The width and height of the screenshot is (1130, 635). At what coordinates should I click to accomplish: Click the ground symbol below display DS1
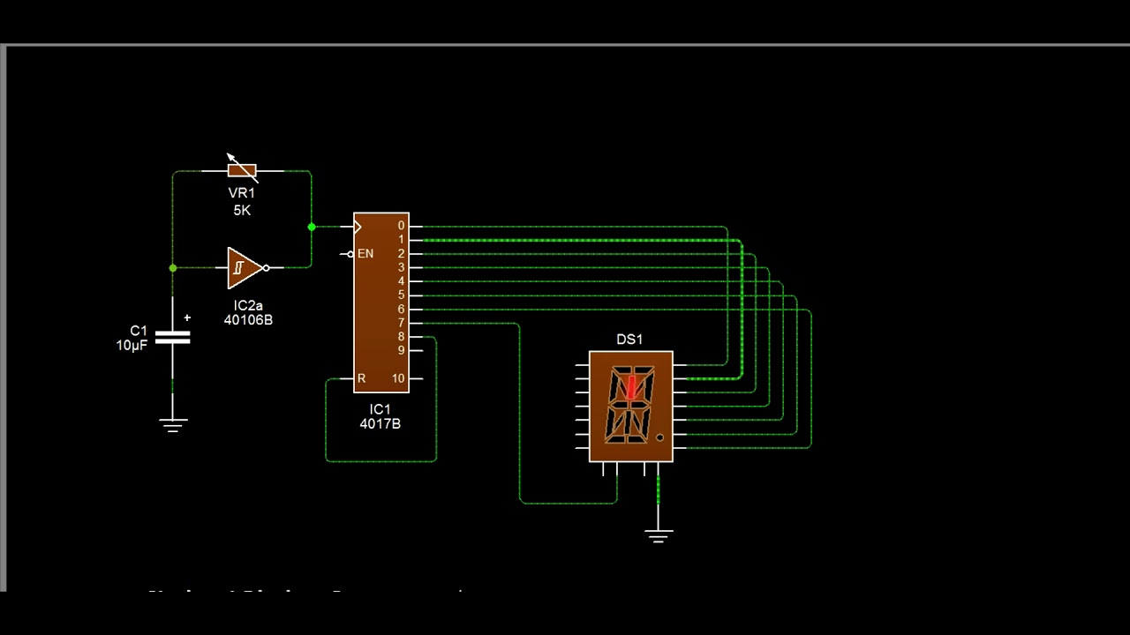click(659, 535)
